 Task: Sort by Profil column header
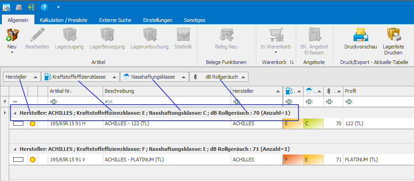(378, 91)
